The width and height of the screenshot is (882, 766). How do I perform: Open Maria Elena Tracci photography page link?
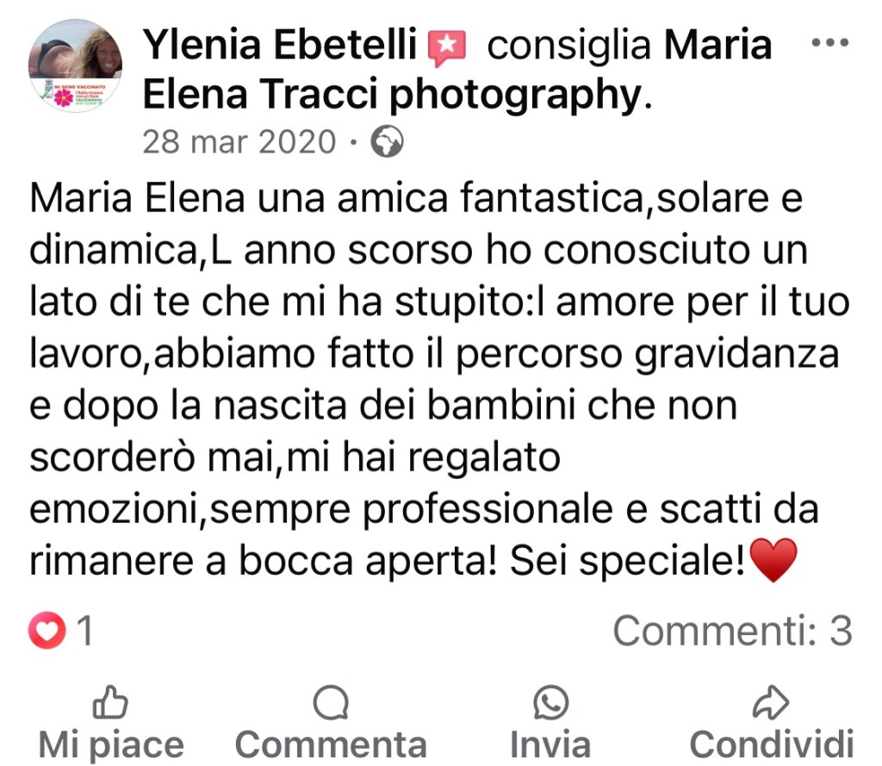pos(457,69)
